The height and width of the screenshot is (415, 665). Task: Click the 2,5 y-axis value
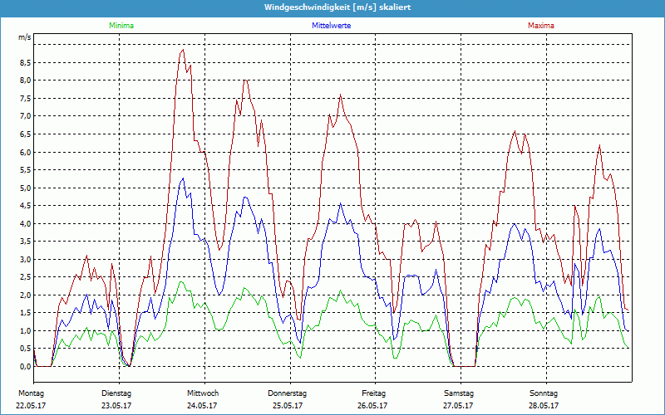26,277
